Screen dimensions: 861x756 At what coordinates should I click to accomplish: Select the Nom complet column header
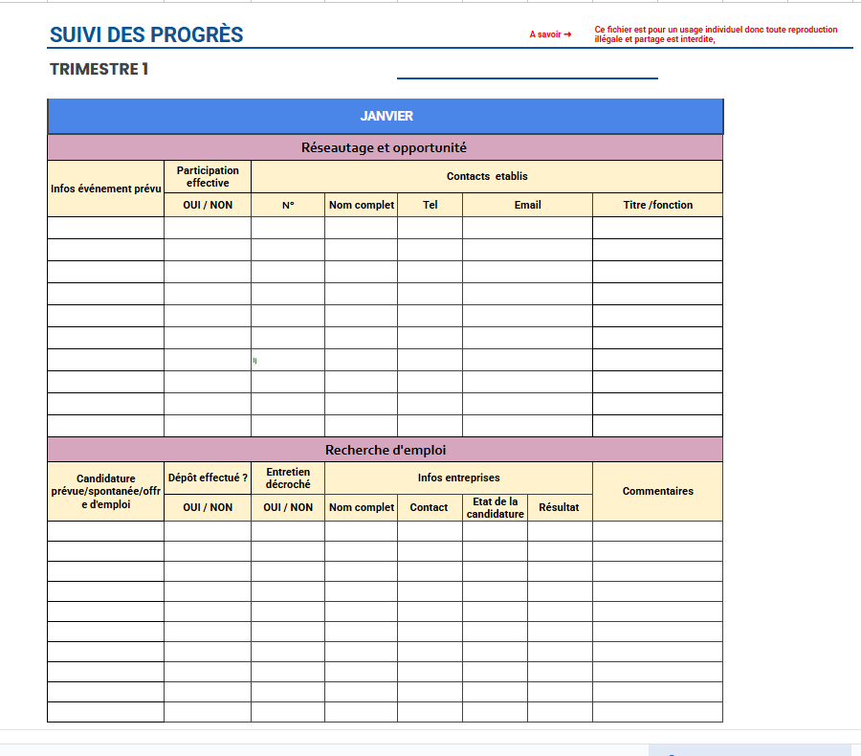click(361, 205)
